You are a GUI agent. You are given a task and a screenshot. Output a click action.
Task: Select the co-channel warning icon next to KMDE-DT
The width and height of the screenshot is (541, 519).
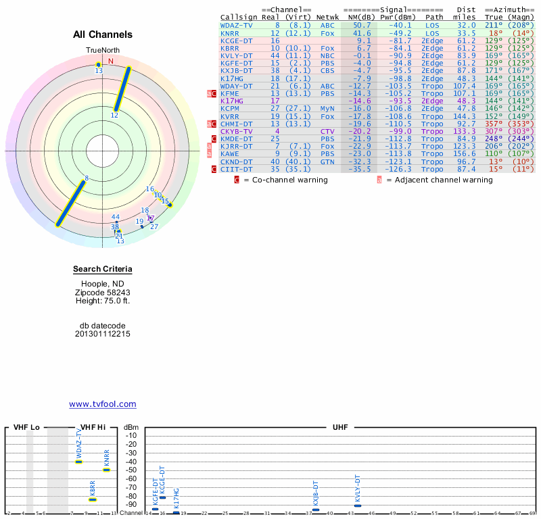pos(214,139)
